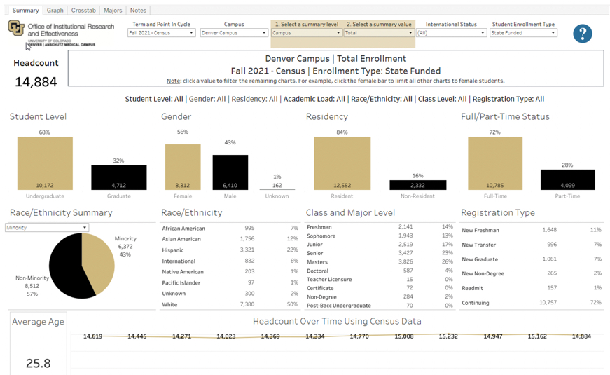Open the Term and Point In Cycle dropdown

pyautogui.click(x=161, y=33)
